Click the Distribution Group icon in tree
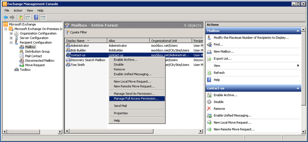This screenshot has height=142, width=308. (x=22, y=51)
